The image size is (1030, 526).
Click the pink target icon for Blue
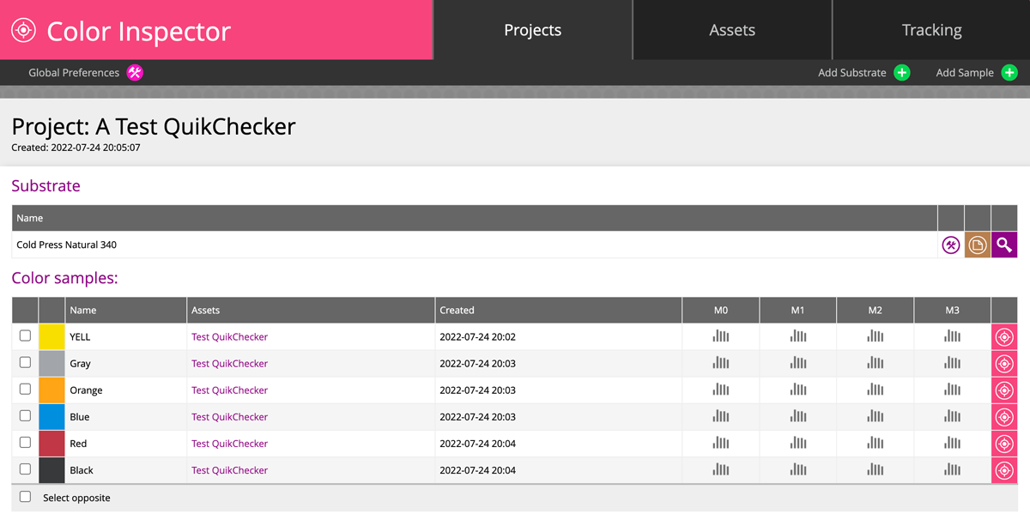tap(1004, 417)
